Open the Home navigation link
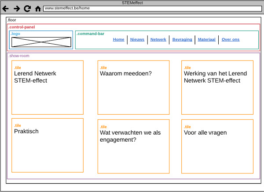 click(118, 40)
